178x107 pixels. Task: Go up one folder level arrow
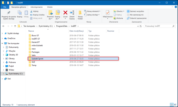click(x=15, y=26)
